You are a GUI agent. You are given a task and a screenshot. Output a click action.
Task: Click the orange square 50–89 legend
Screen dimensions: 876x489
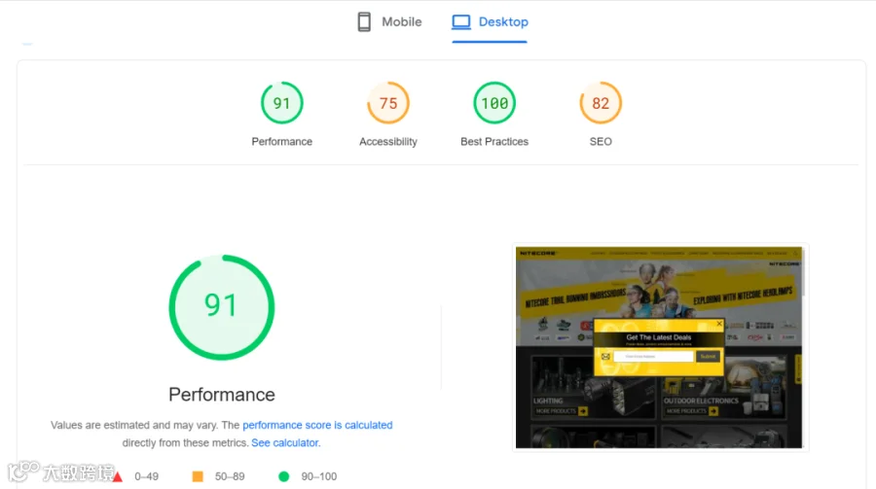coord(218,476)
